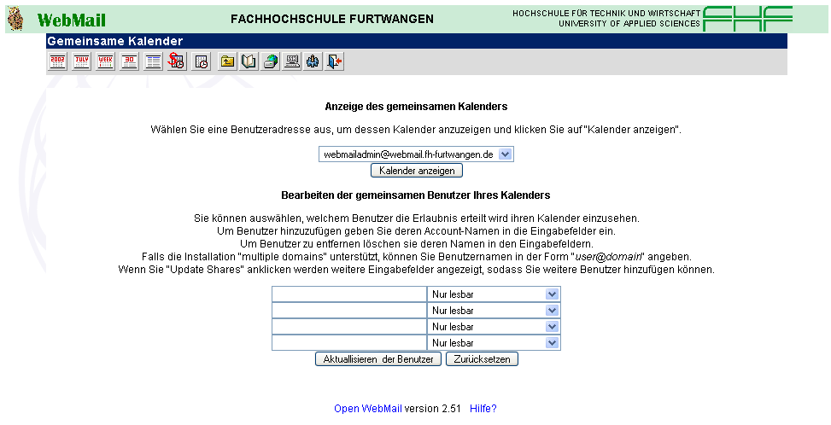Click the green FHF logo

[x=747, y=19]
